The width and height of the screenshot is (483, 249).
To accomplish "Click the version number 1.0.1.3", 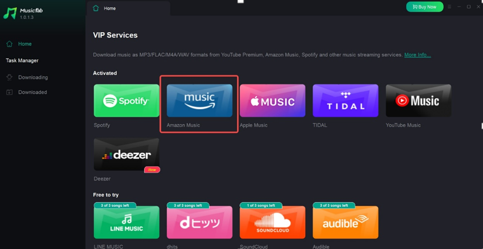I will point(27,18).
